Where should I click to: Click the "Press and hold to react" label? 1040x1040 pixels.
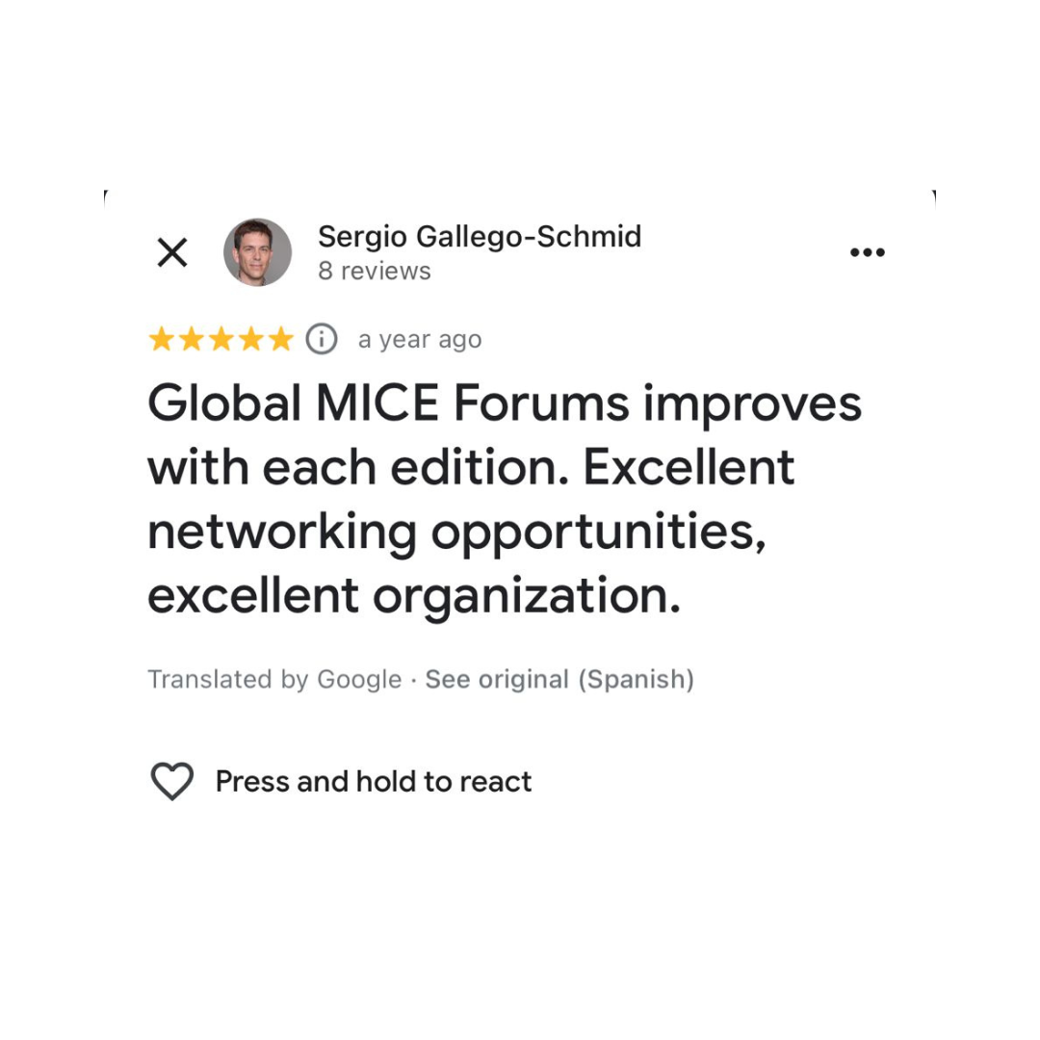[x=374, y=781]
